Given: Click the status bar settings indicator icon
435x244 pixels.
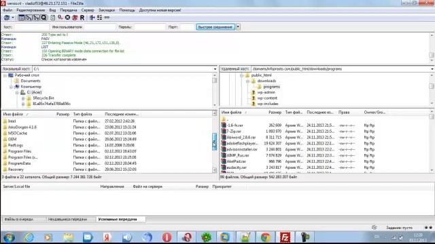Looking at the screenshot, I should [375, 228].
